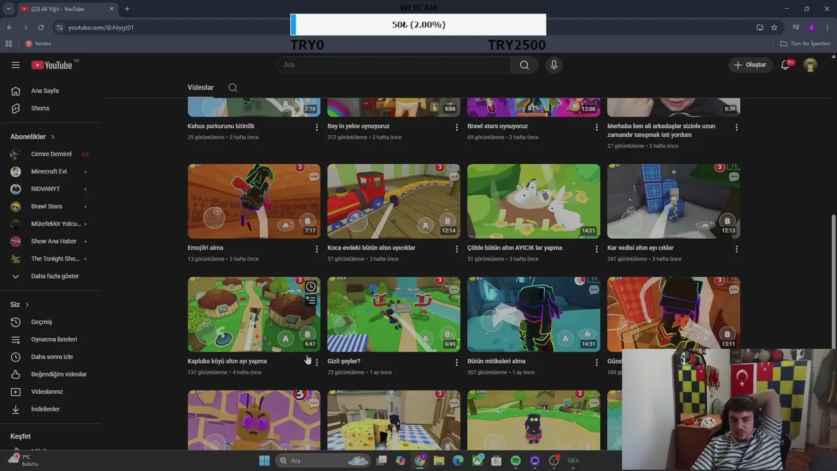Image resolution: width=837 pixels, height=471 pixels.
Task: Click the Oluştur create button
Action: [749, 65]
